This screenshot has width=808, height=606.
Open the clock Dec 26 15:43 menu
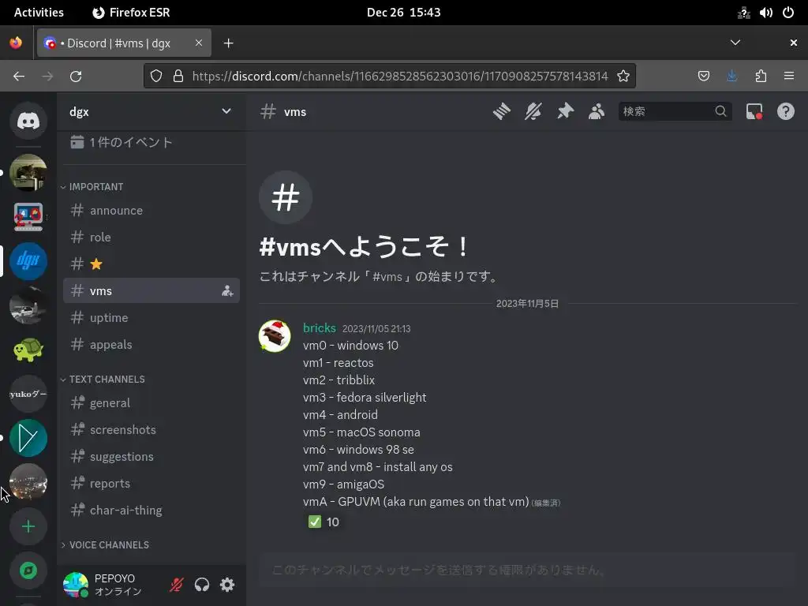pyautogui.click(x=404, y=13)
